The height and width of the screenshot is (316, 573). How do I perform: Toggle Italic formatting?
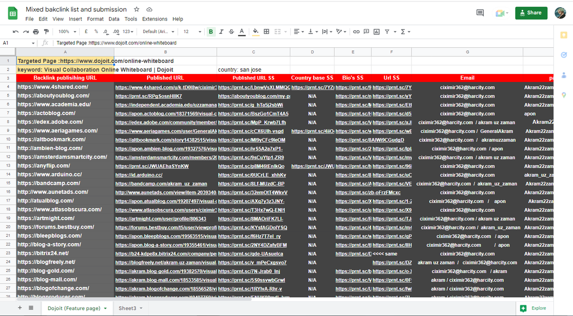[x=222, y=32]
